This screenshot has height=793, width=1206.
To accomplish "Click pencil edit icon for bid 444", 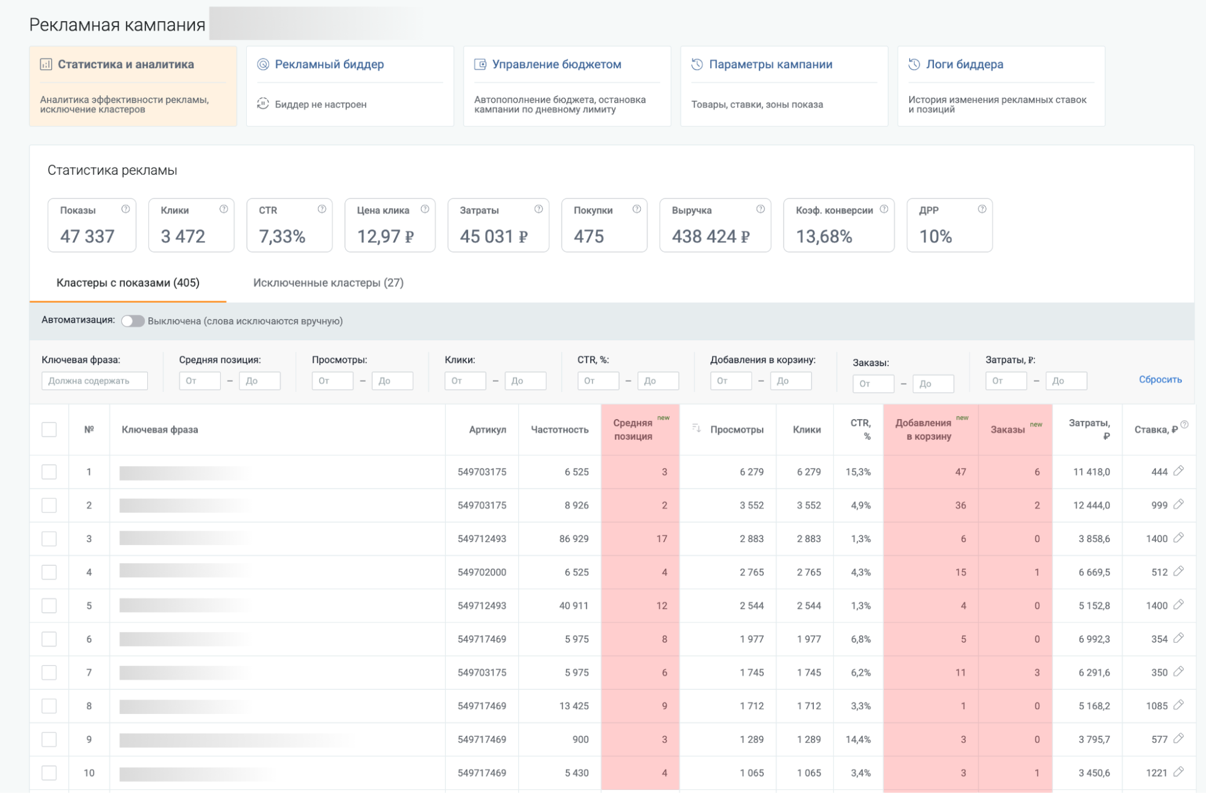I will 1179,471.
